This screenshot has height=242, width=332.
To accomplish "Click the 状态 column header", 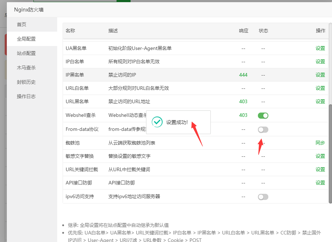I will tap(263, 31).
